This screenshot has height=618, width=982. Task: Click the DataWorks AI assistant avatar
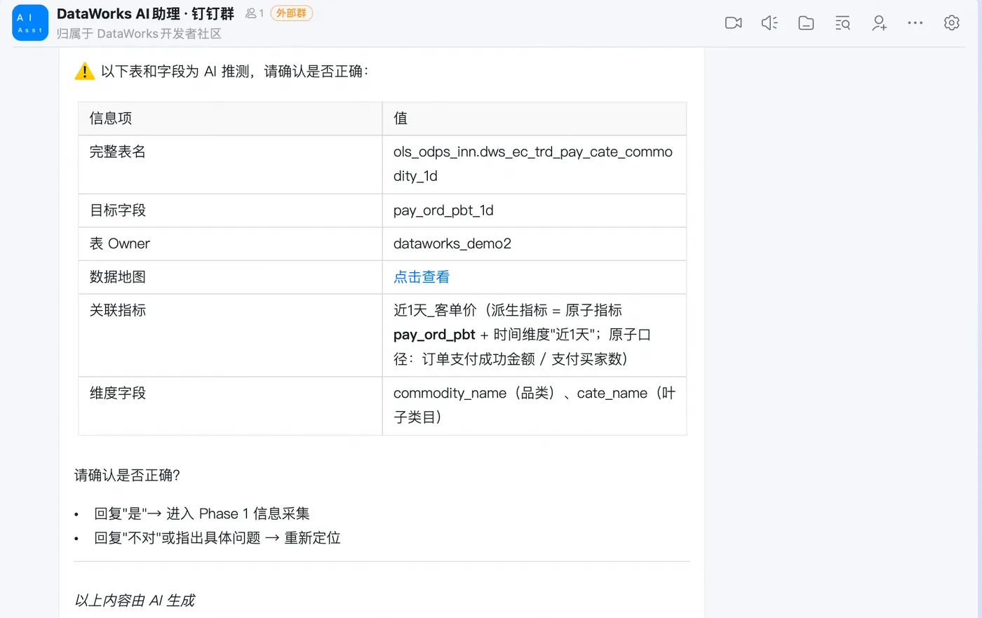click(30, 22)
